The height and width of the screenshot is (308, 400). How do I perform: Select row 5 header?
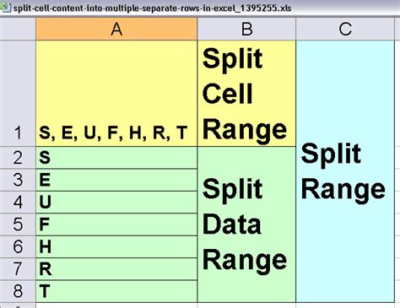coord(18,224)
